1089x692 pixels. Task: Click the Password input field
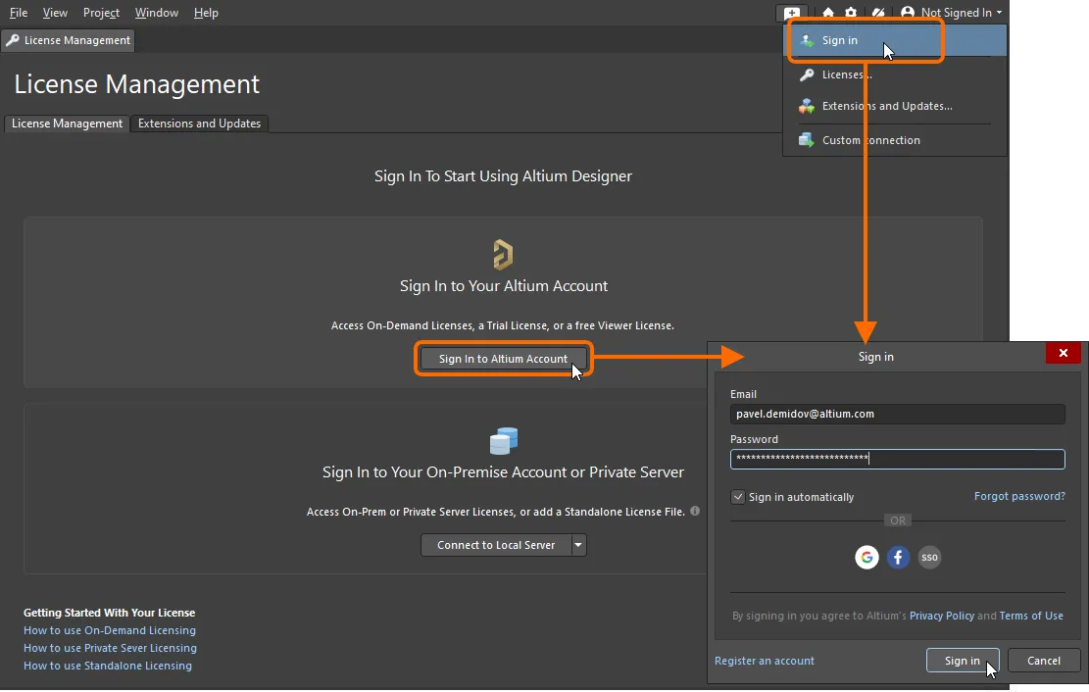click(x=897, y=459)
